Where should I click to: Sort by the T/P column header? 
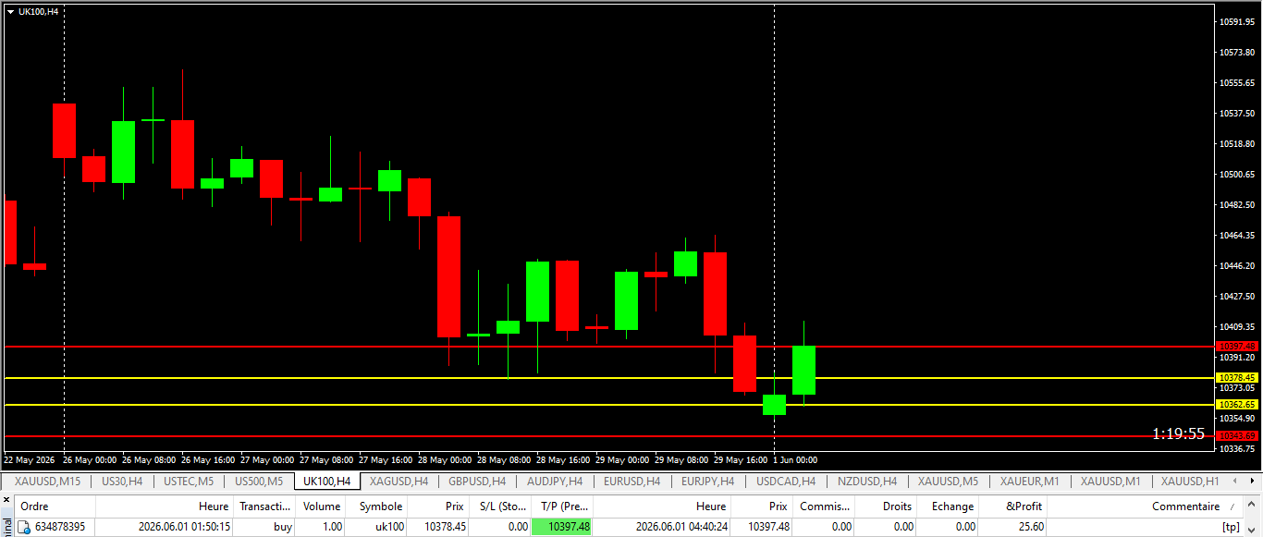[562, 506]
